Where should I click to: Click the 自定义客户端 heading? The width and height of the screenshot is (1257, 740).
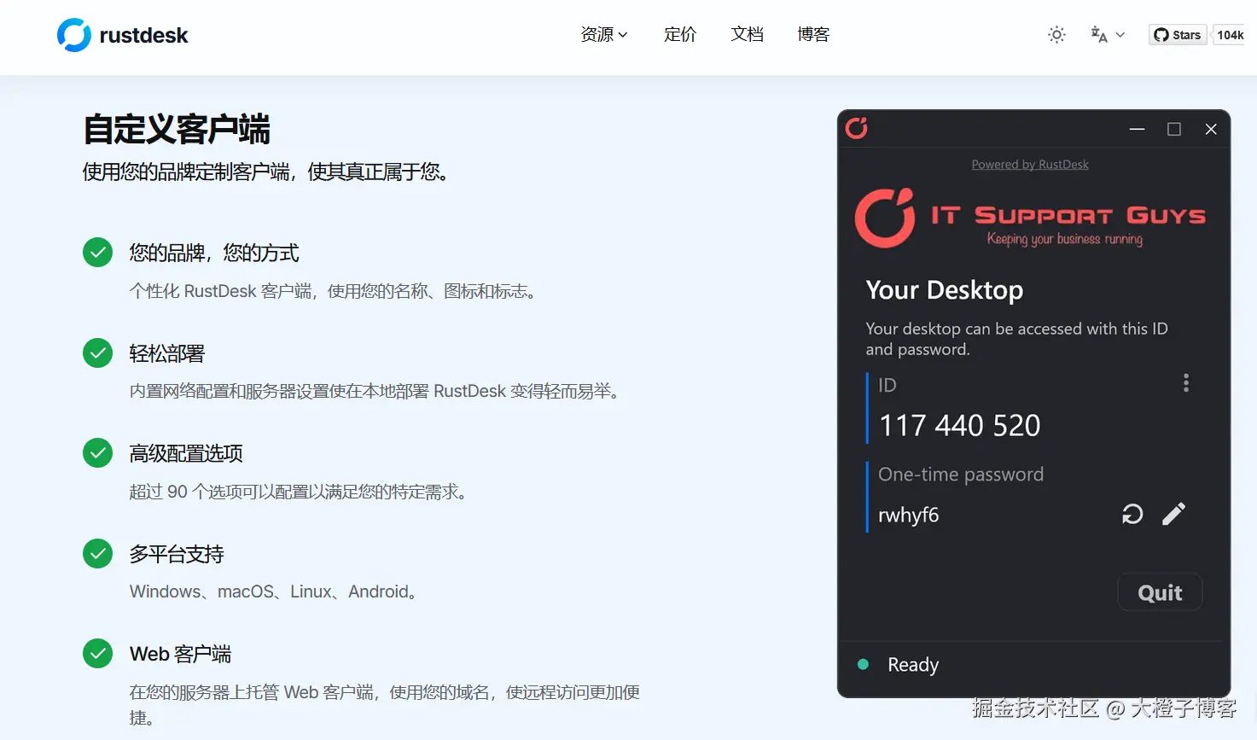[177, 130]
